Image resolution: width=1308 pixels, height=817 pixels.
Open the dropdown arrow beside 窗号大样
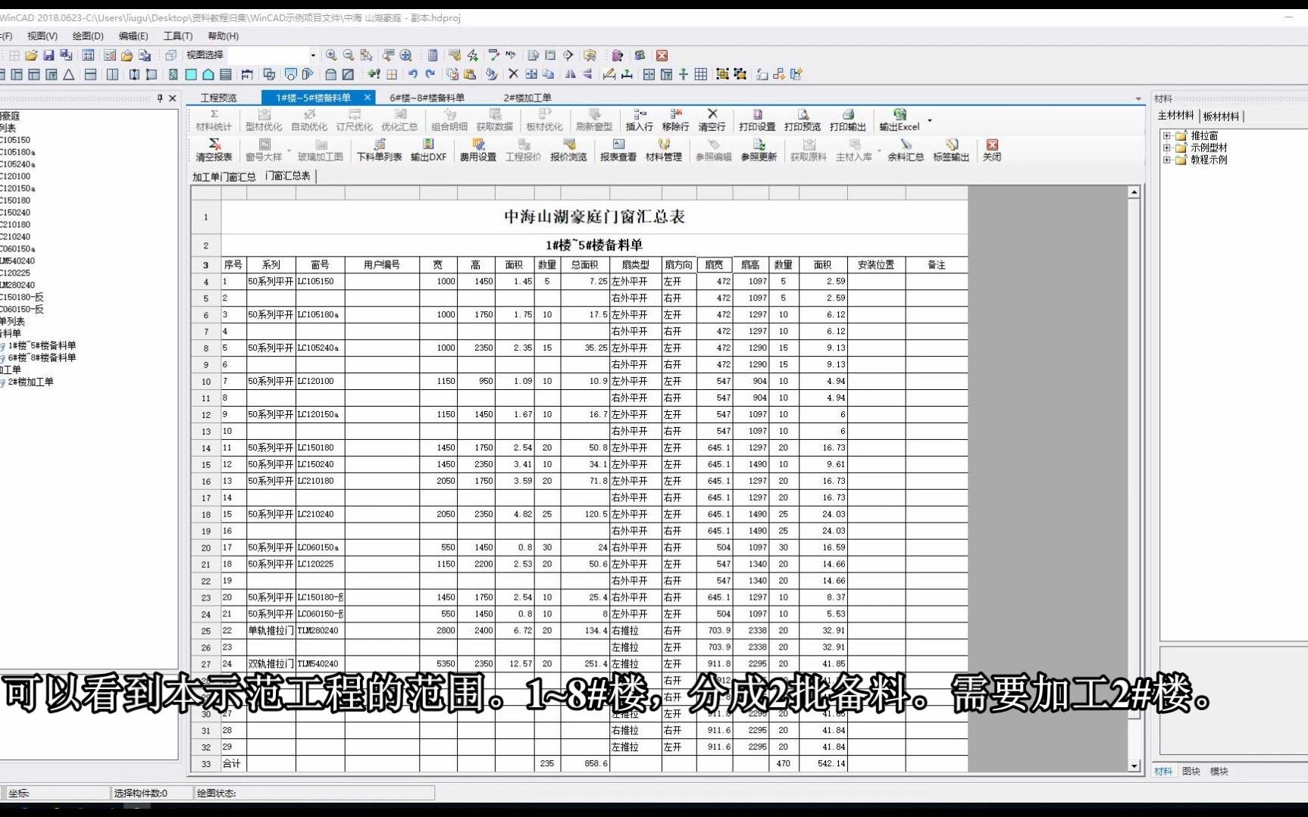pos(289,151)
